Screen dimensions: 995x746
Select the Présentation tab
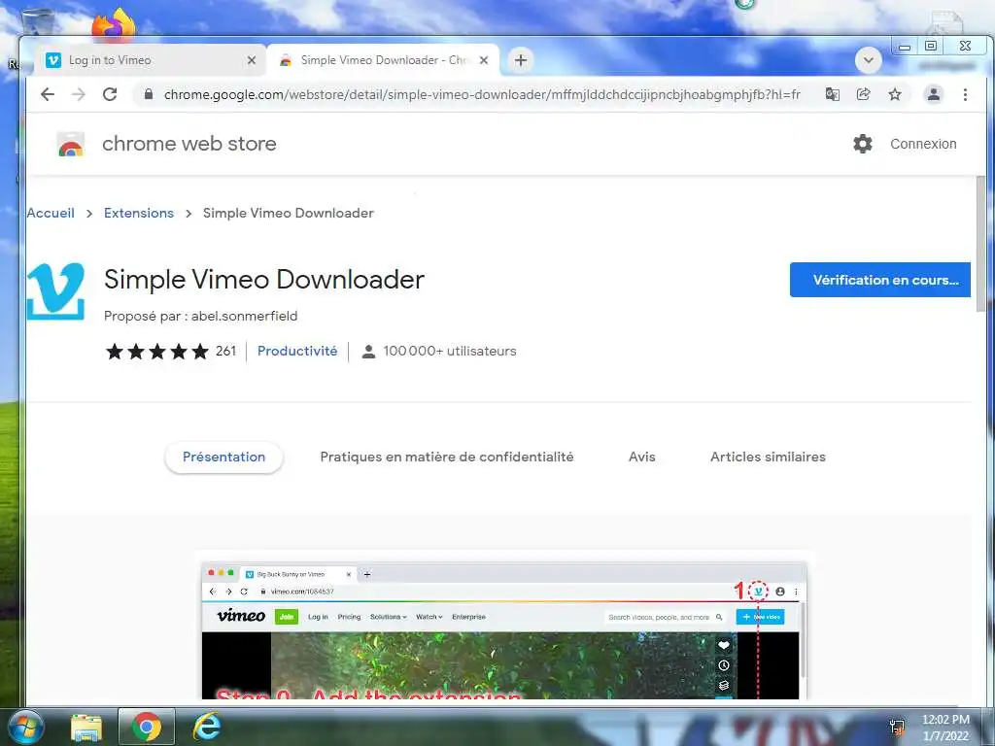pos(224,457)
